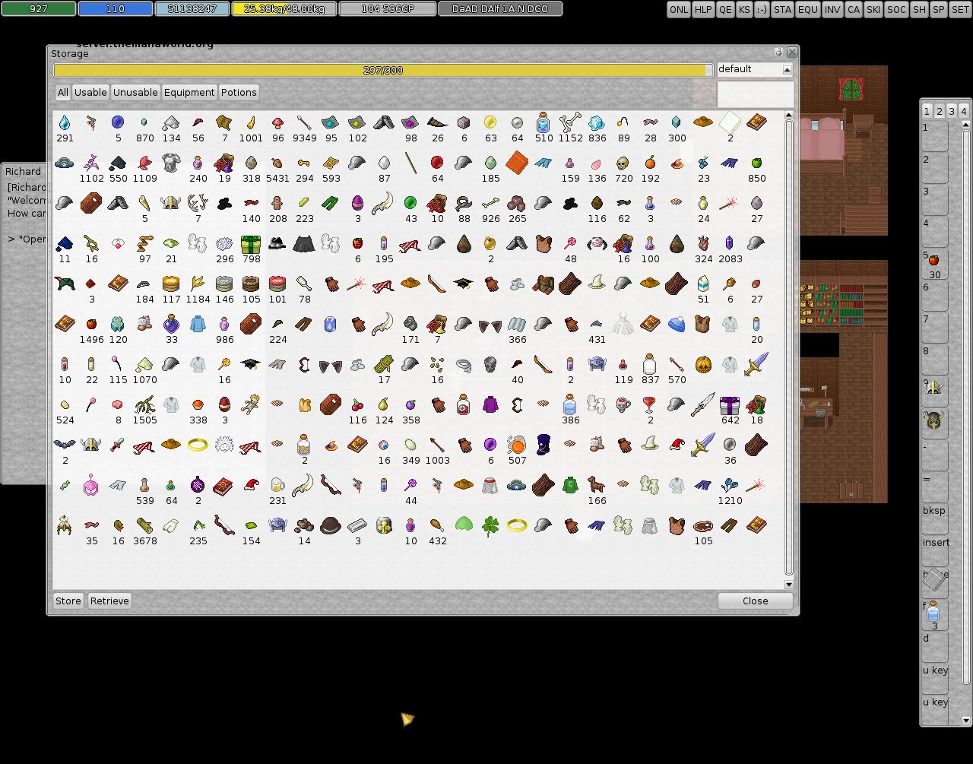Select the skull item with quantity 720
Viewport: 973px width, 764px height.
pos(623,163)
